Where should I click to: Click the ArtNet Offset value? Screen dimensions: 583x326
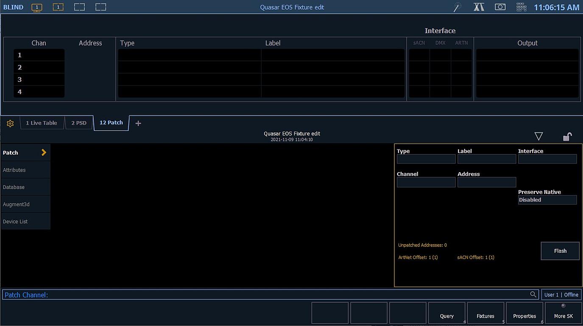(418, 257)
